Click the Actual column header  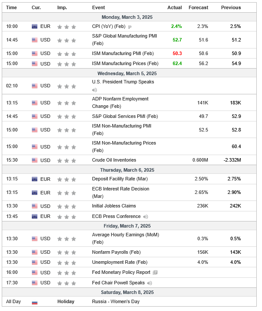(175, 7)
